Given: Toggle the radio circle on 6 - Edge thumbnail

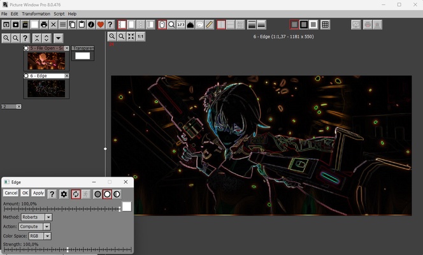Looking at the screenshot, I should (x=26, y=76).
